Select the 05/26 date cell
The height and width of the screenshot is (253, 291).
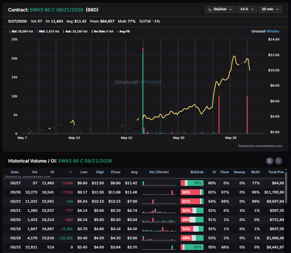[x=16, y=192]
